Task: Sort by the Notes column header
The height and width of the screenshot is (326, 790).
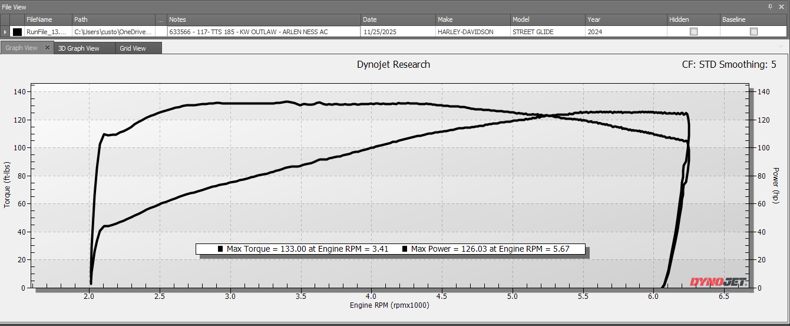Action: coord(264,19)
